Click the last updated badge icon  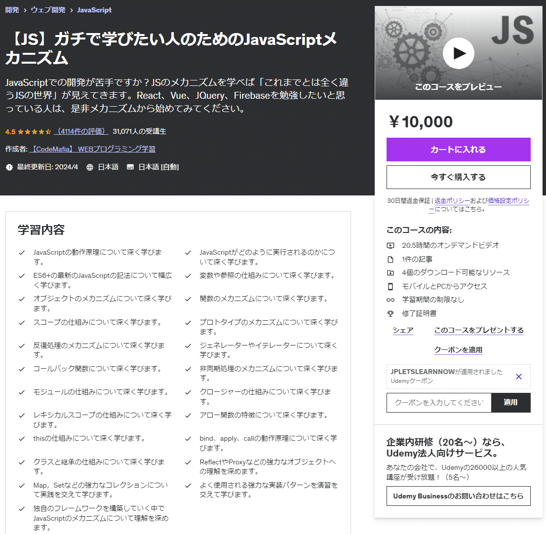point(9,167)
